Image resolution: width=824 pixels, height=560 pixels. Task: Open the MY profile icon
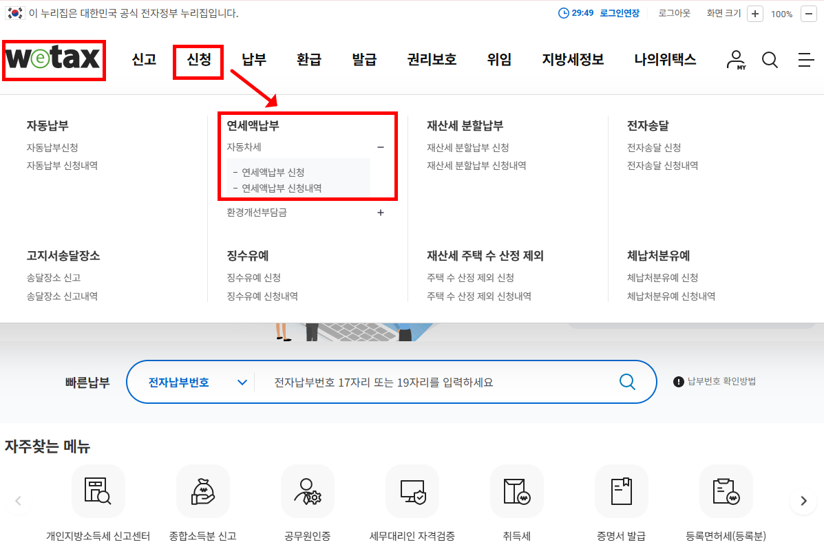pyautogui.click(x=735, y=61)
